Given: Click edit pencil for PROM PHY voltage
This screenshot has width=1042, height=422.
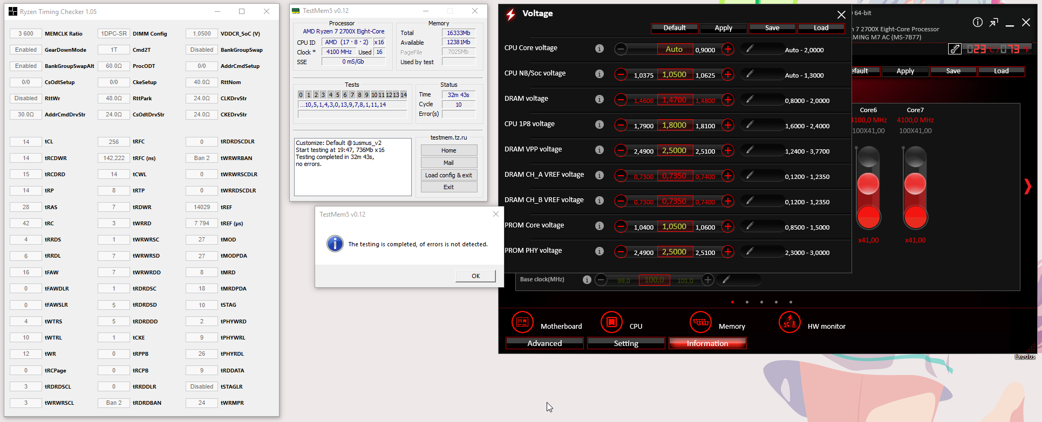Looking at the screenshot, I should [750, 252].
